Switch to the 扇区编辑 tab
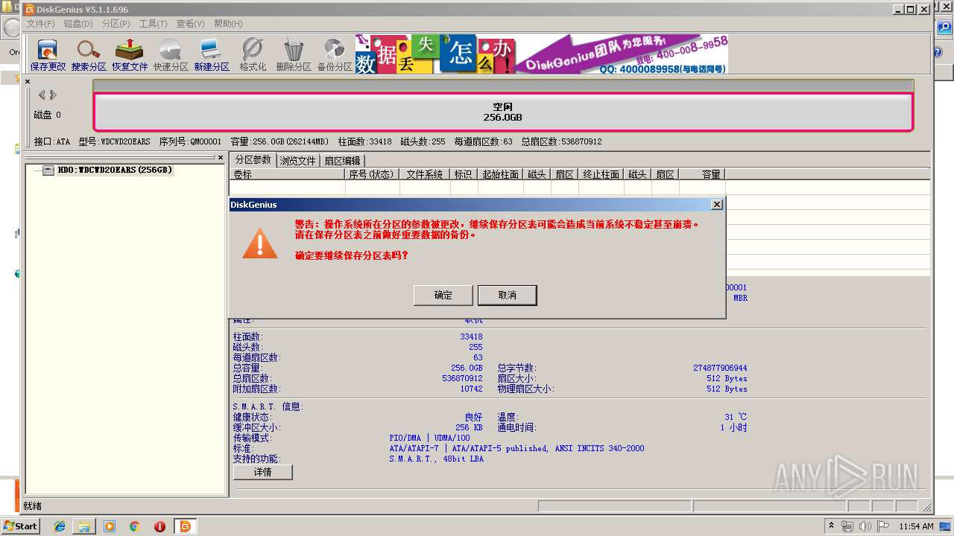 tap(342, 160)
